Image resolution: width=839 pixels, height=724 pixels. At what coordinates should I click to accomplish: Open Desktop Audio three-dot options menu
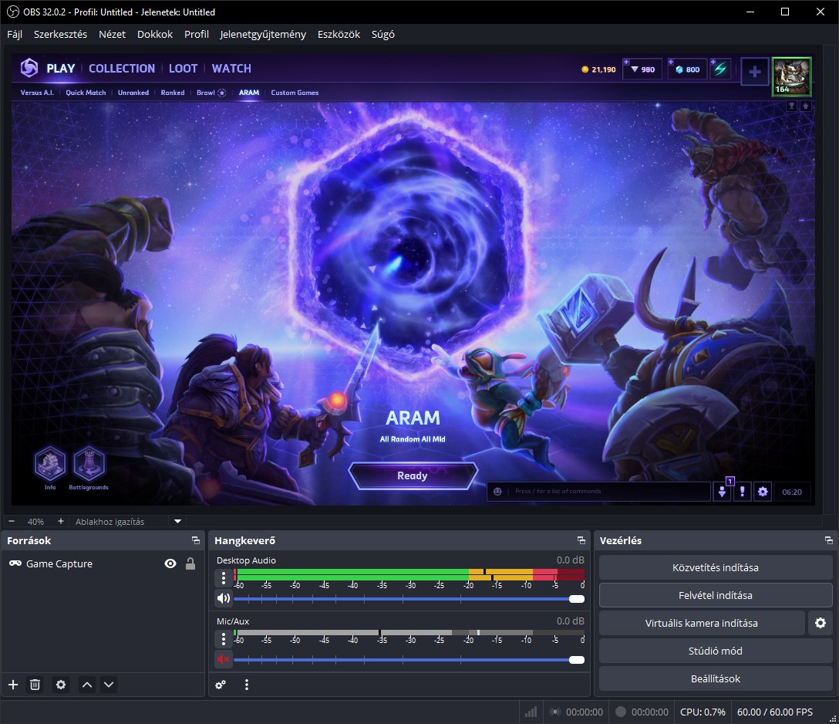[224, 577]
